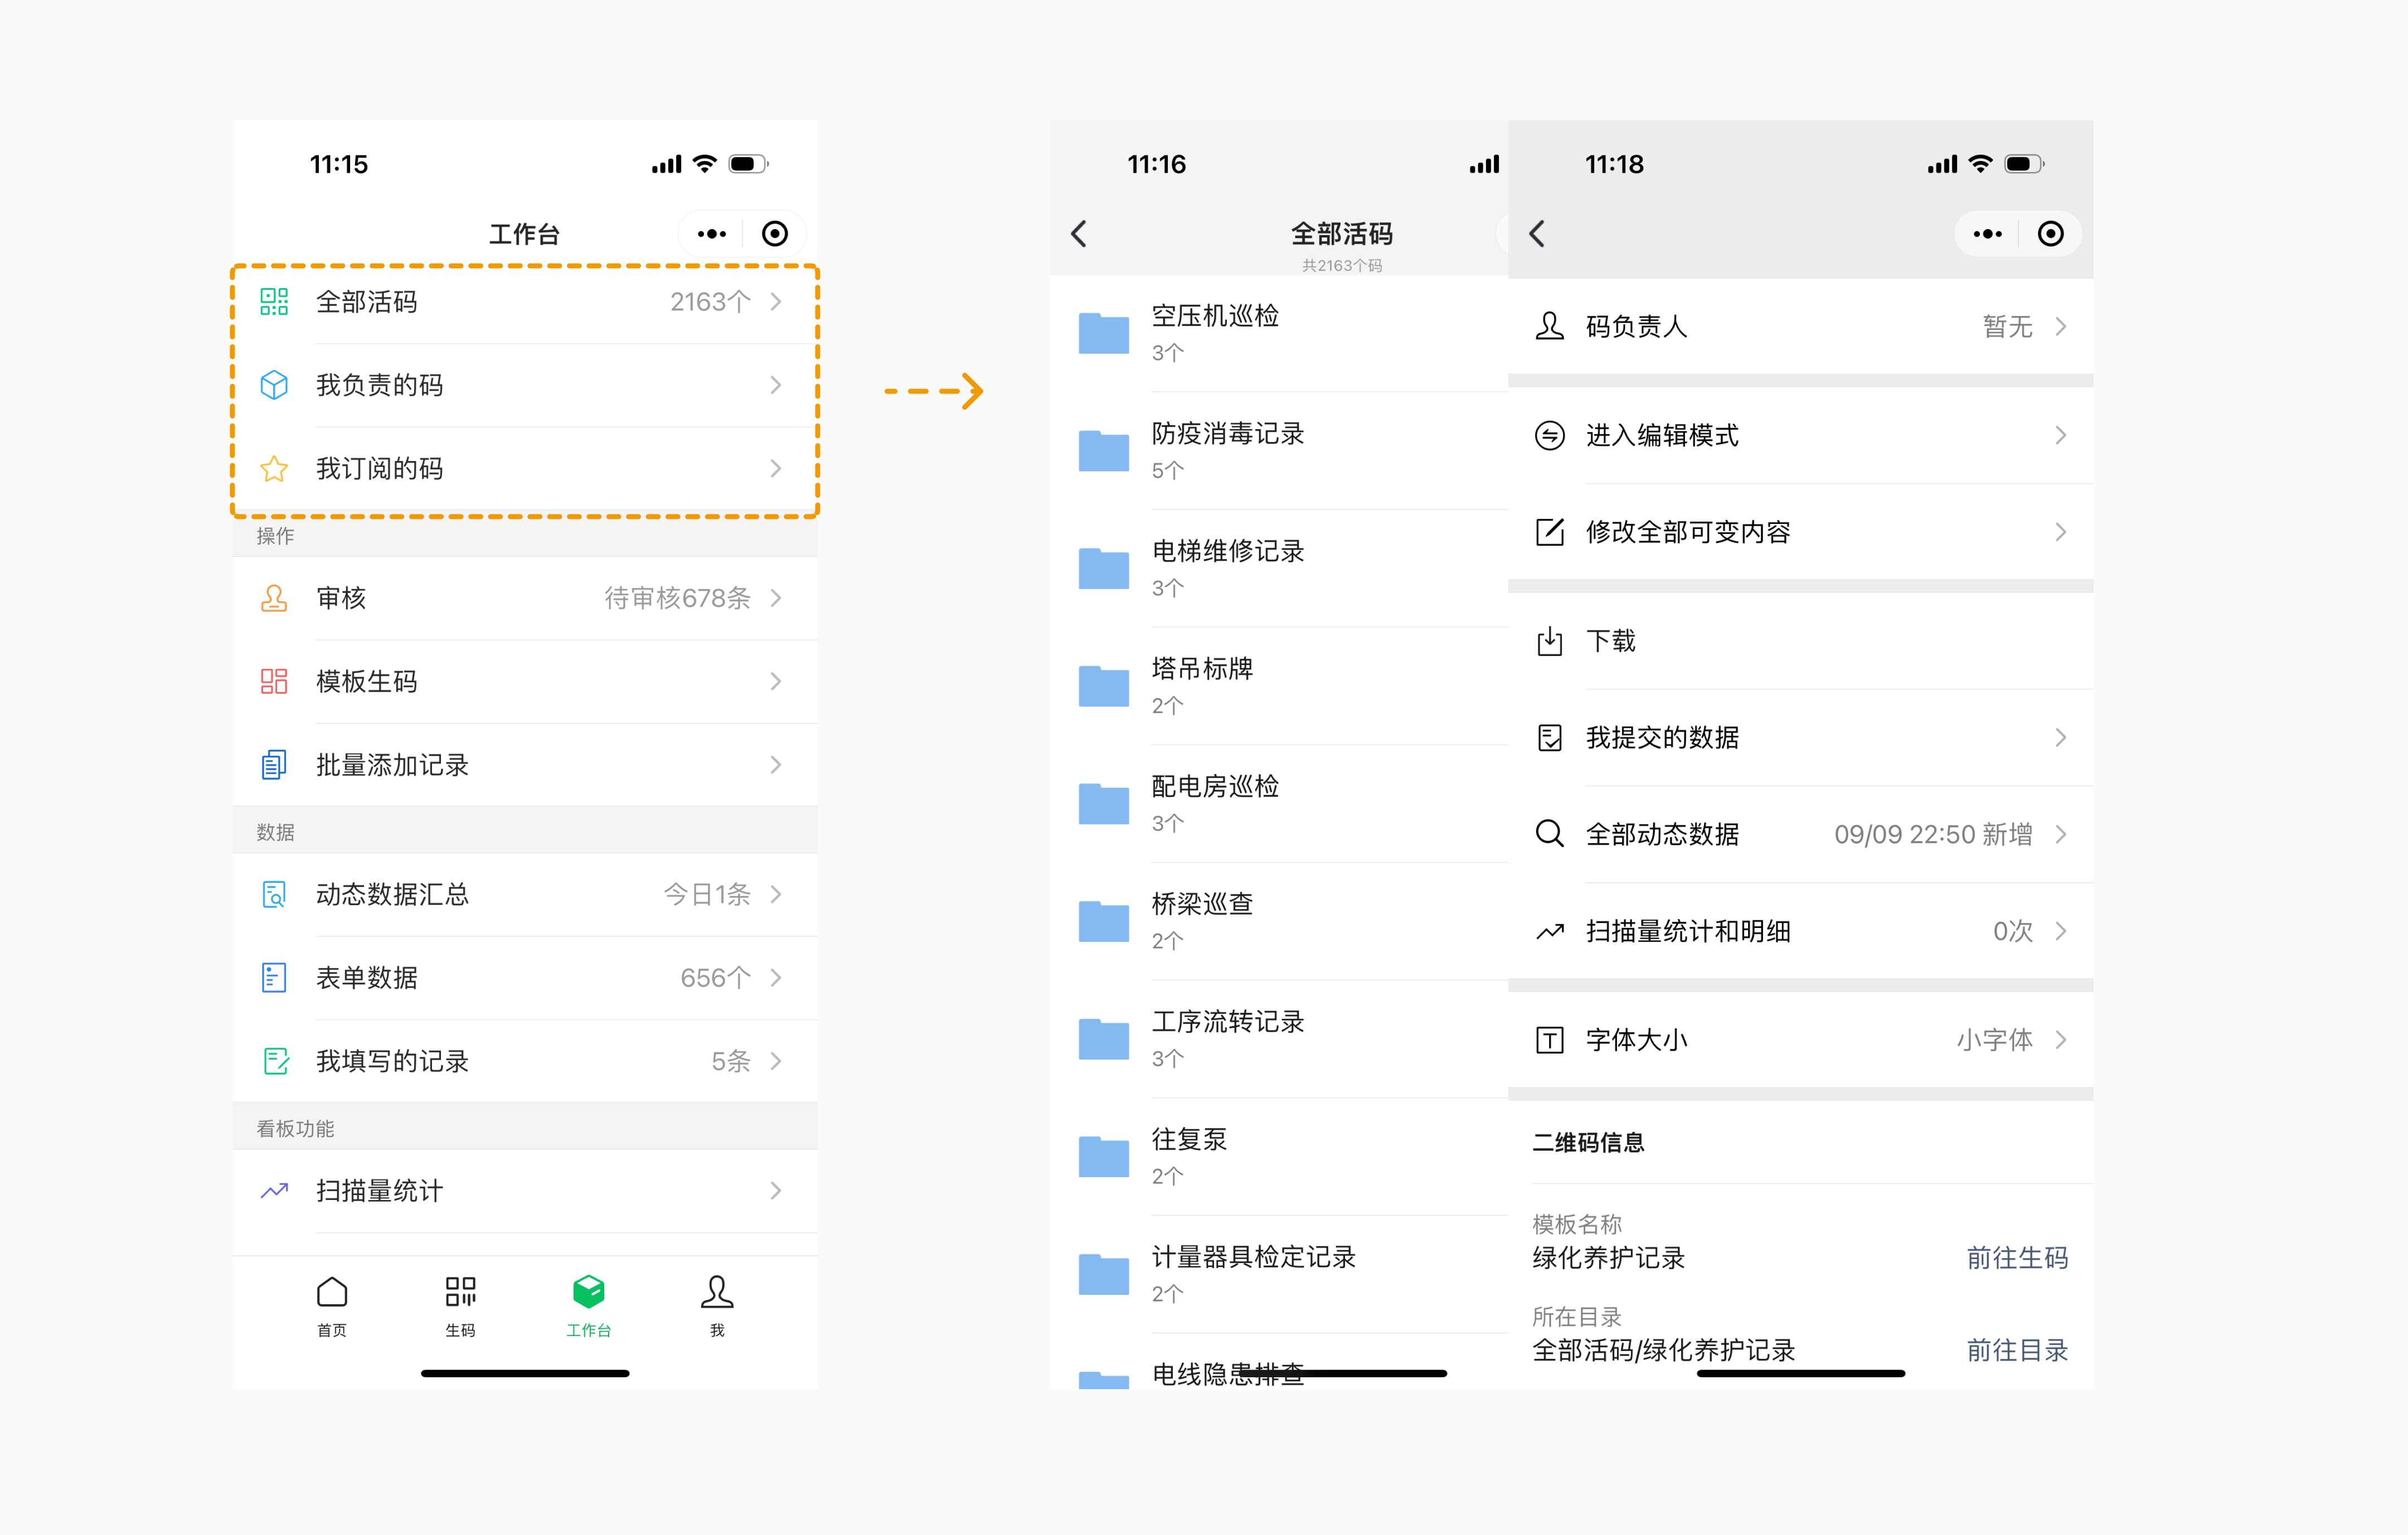Viewport: 2408px width, 1535px height.
Task: Go back from the 全部活码 page
Action: (x=1079, y=234)
